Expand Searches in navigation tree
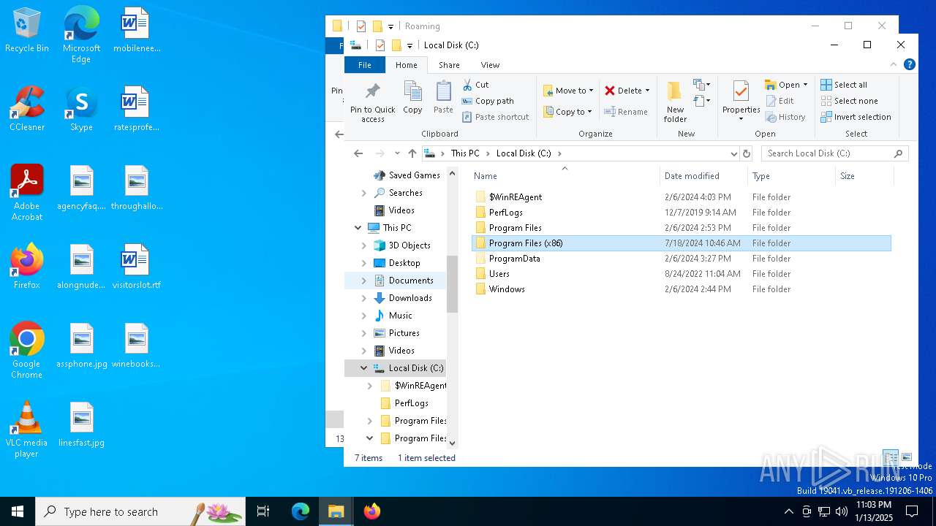This screenshot has height=526, width=936. coord(364,193)
